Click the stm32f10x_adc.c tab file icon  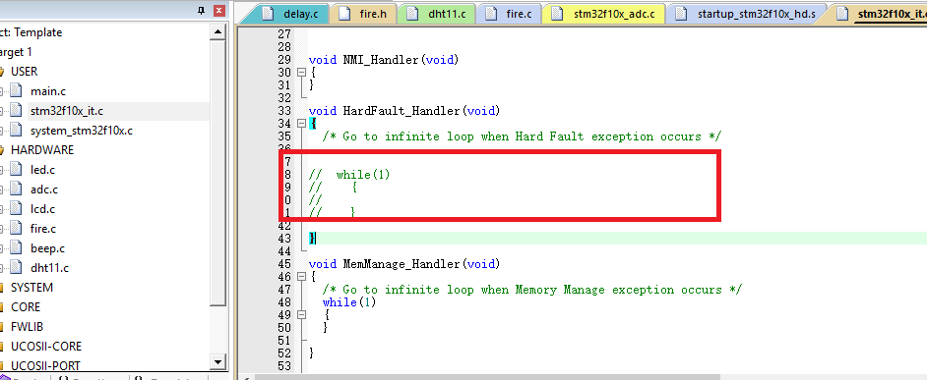click(557, 14)
